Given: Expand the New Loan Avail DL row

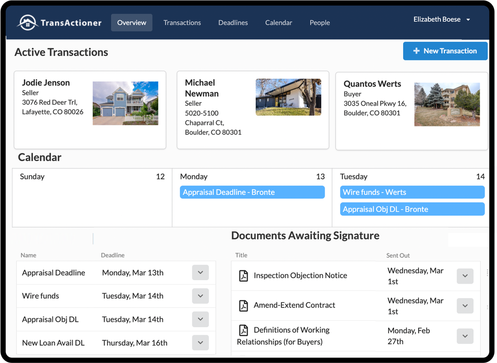Looking at the screenshot, I should tap(200, 342).
